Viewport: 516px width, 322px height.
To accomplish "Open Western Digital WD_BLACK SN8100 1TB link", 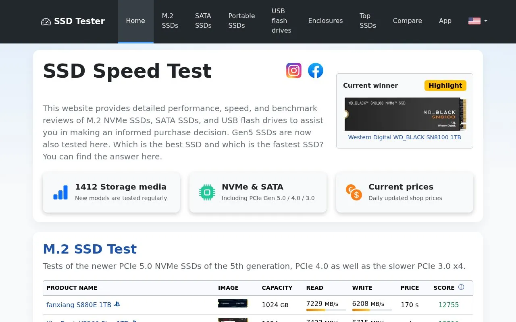I will coord(404,137).
